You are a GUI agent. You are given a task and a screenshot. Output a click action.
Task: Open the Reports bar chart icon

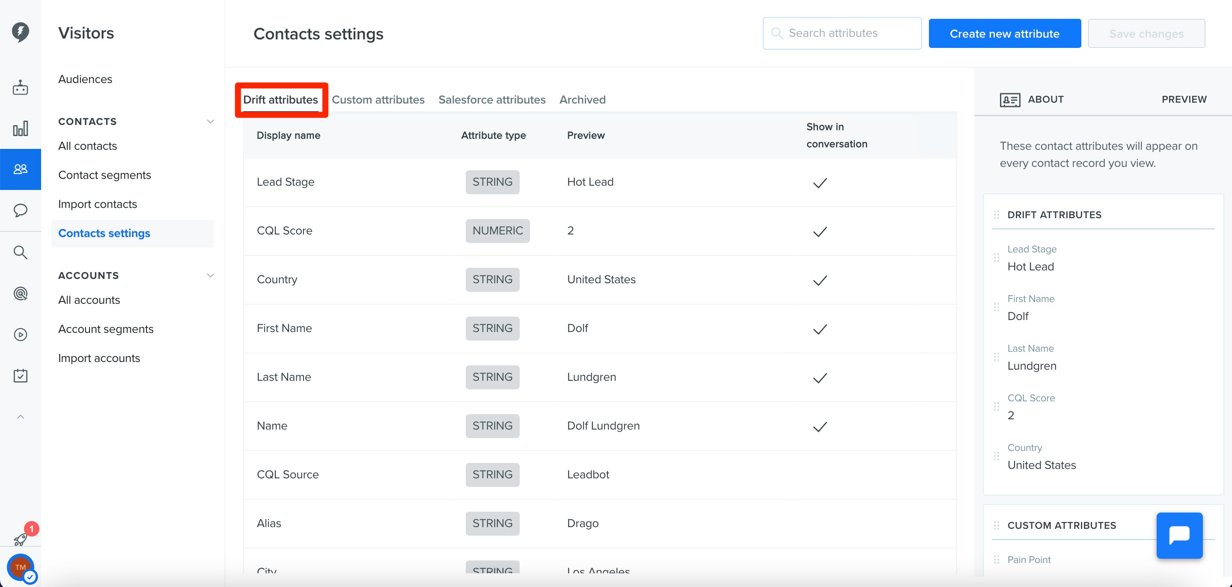tap(20, 129)
